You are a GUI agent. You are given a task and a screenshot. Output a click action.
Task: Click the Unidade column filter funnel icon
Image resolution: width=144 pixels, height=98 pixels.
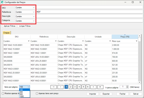point(110,41)
